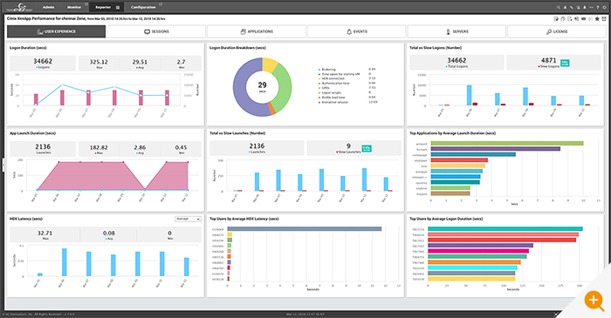Click the star favorite icon
The image size is (611, 318).
pyautogui.click(x=597, y=18)
